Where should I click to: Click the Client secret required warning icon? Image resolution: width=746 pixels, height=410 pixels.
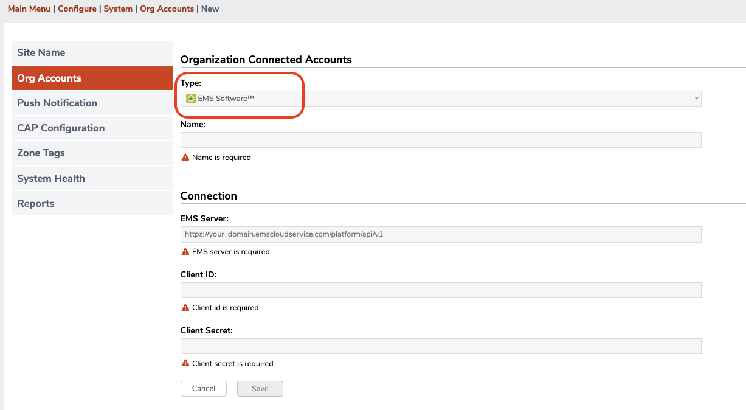185,363
